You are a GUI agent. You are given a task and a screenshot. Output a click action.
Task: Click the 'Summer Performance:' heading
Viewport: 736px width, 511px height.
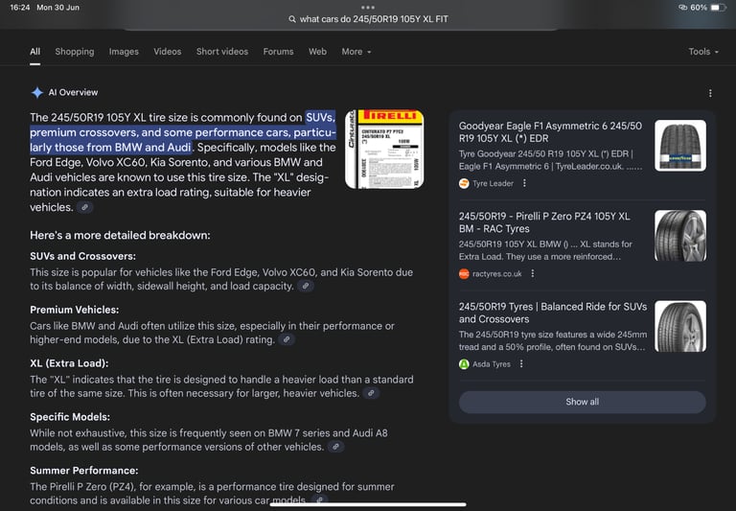pyautogui.click(x=84, y=470)
